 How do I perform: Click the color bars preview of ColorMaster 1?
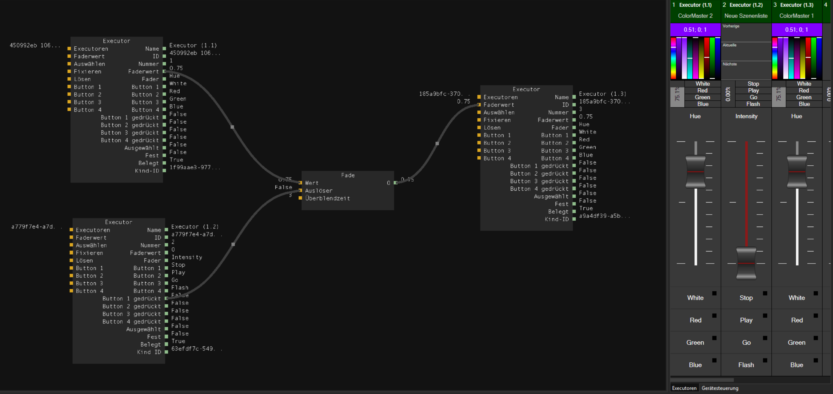797,58
